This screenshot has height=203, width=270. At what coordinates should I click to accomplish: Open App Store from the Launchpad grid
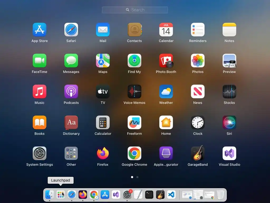click(40, 30)
